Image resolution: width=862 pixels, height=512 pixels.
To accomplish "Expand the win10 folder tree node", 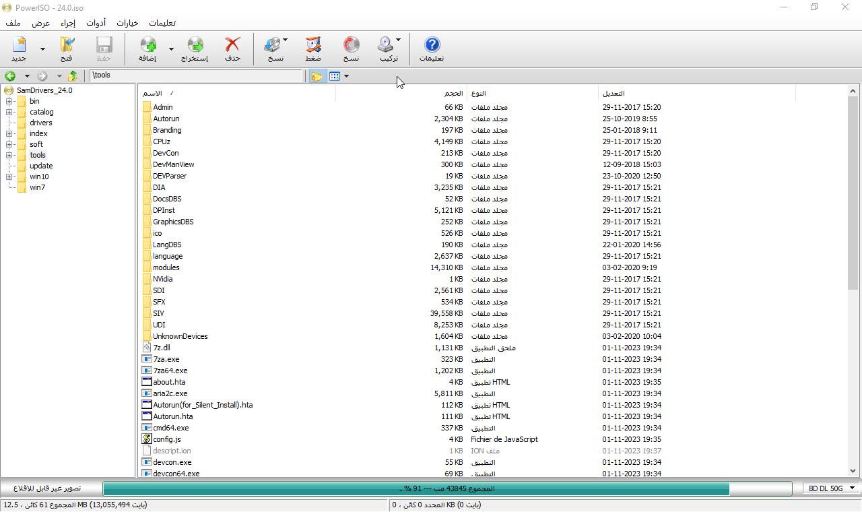I will 9,177.
